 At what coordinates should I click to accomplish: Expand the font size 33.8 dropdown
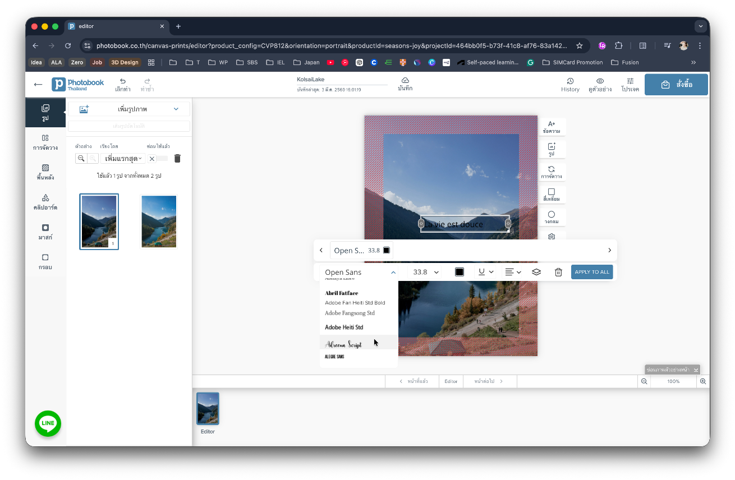pyautogui.click(x=426, y=272)
